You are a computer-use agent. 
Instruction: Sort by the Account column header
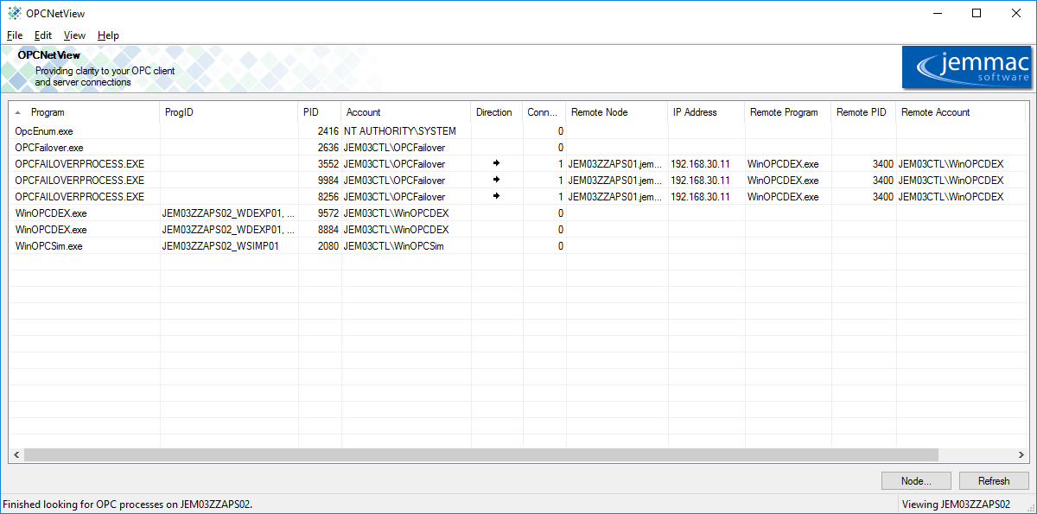tap(406, 112)
